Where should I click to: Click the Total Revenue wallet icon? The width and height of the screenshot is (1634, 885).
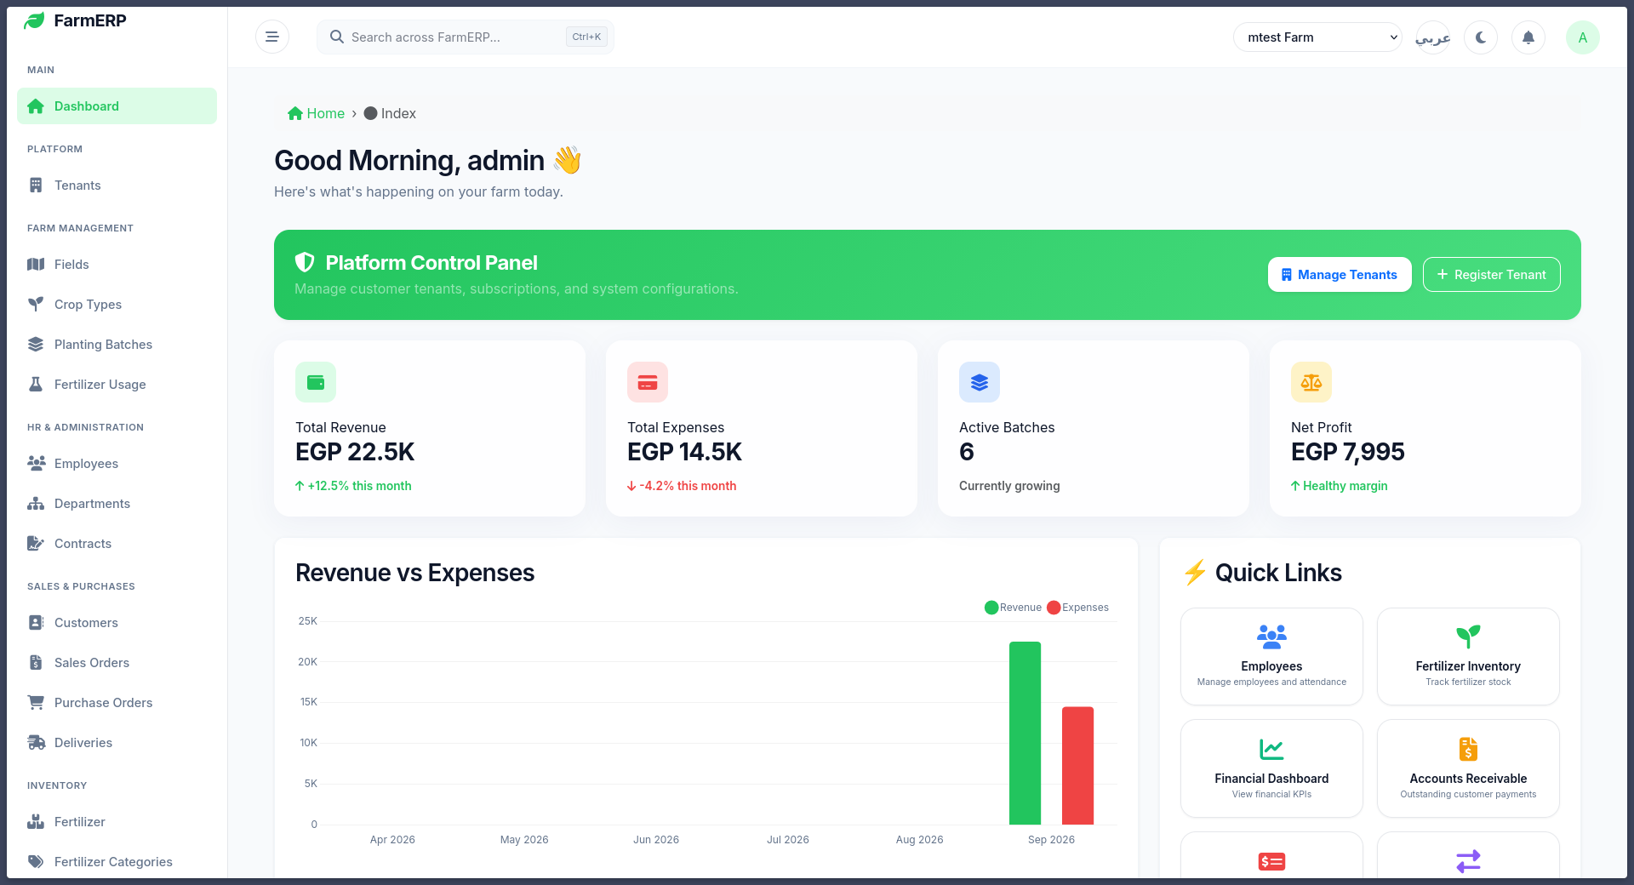coord(316,382)
